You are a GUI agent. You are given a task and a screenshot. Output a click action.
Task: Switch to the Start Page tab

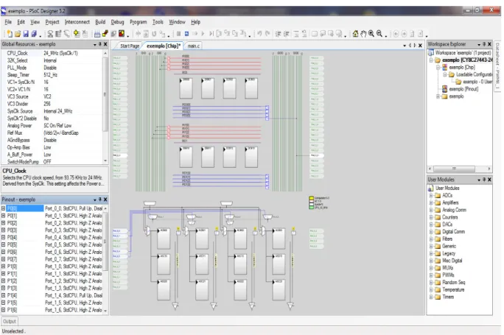click(130, 46)
